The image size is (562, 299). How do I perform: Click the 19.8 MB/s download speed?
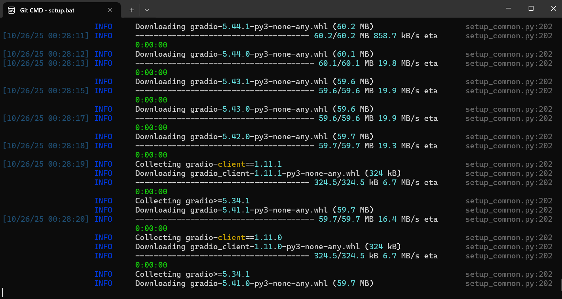[399, 63]
